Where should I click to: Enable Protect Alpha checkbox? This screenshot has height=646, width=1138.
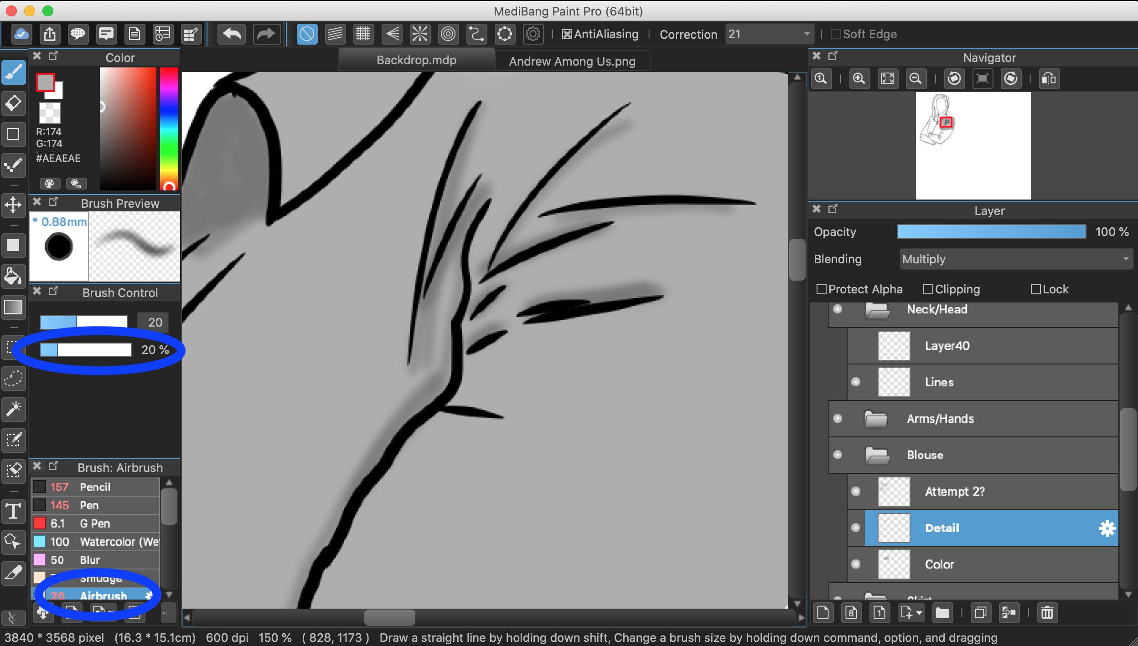[821, 289]
